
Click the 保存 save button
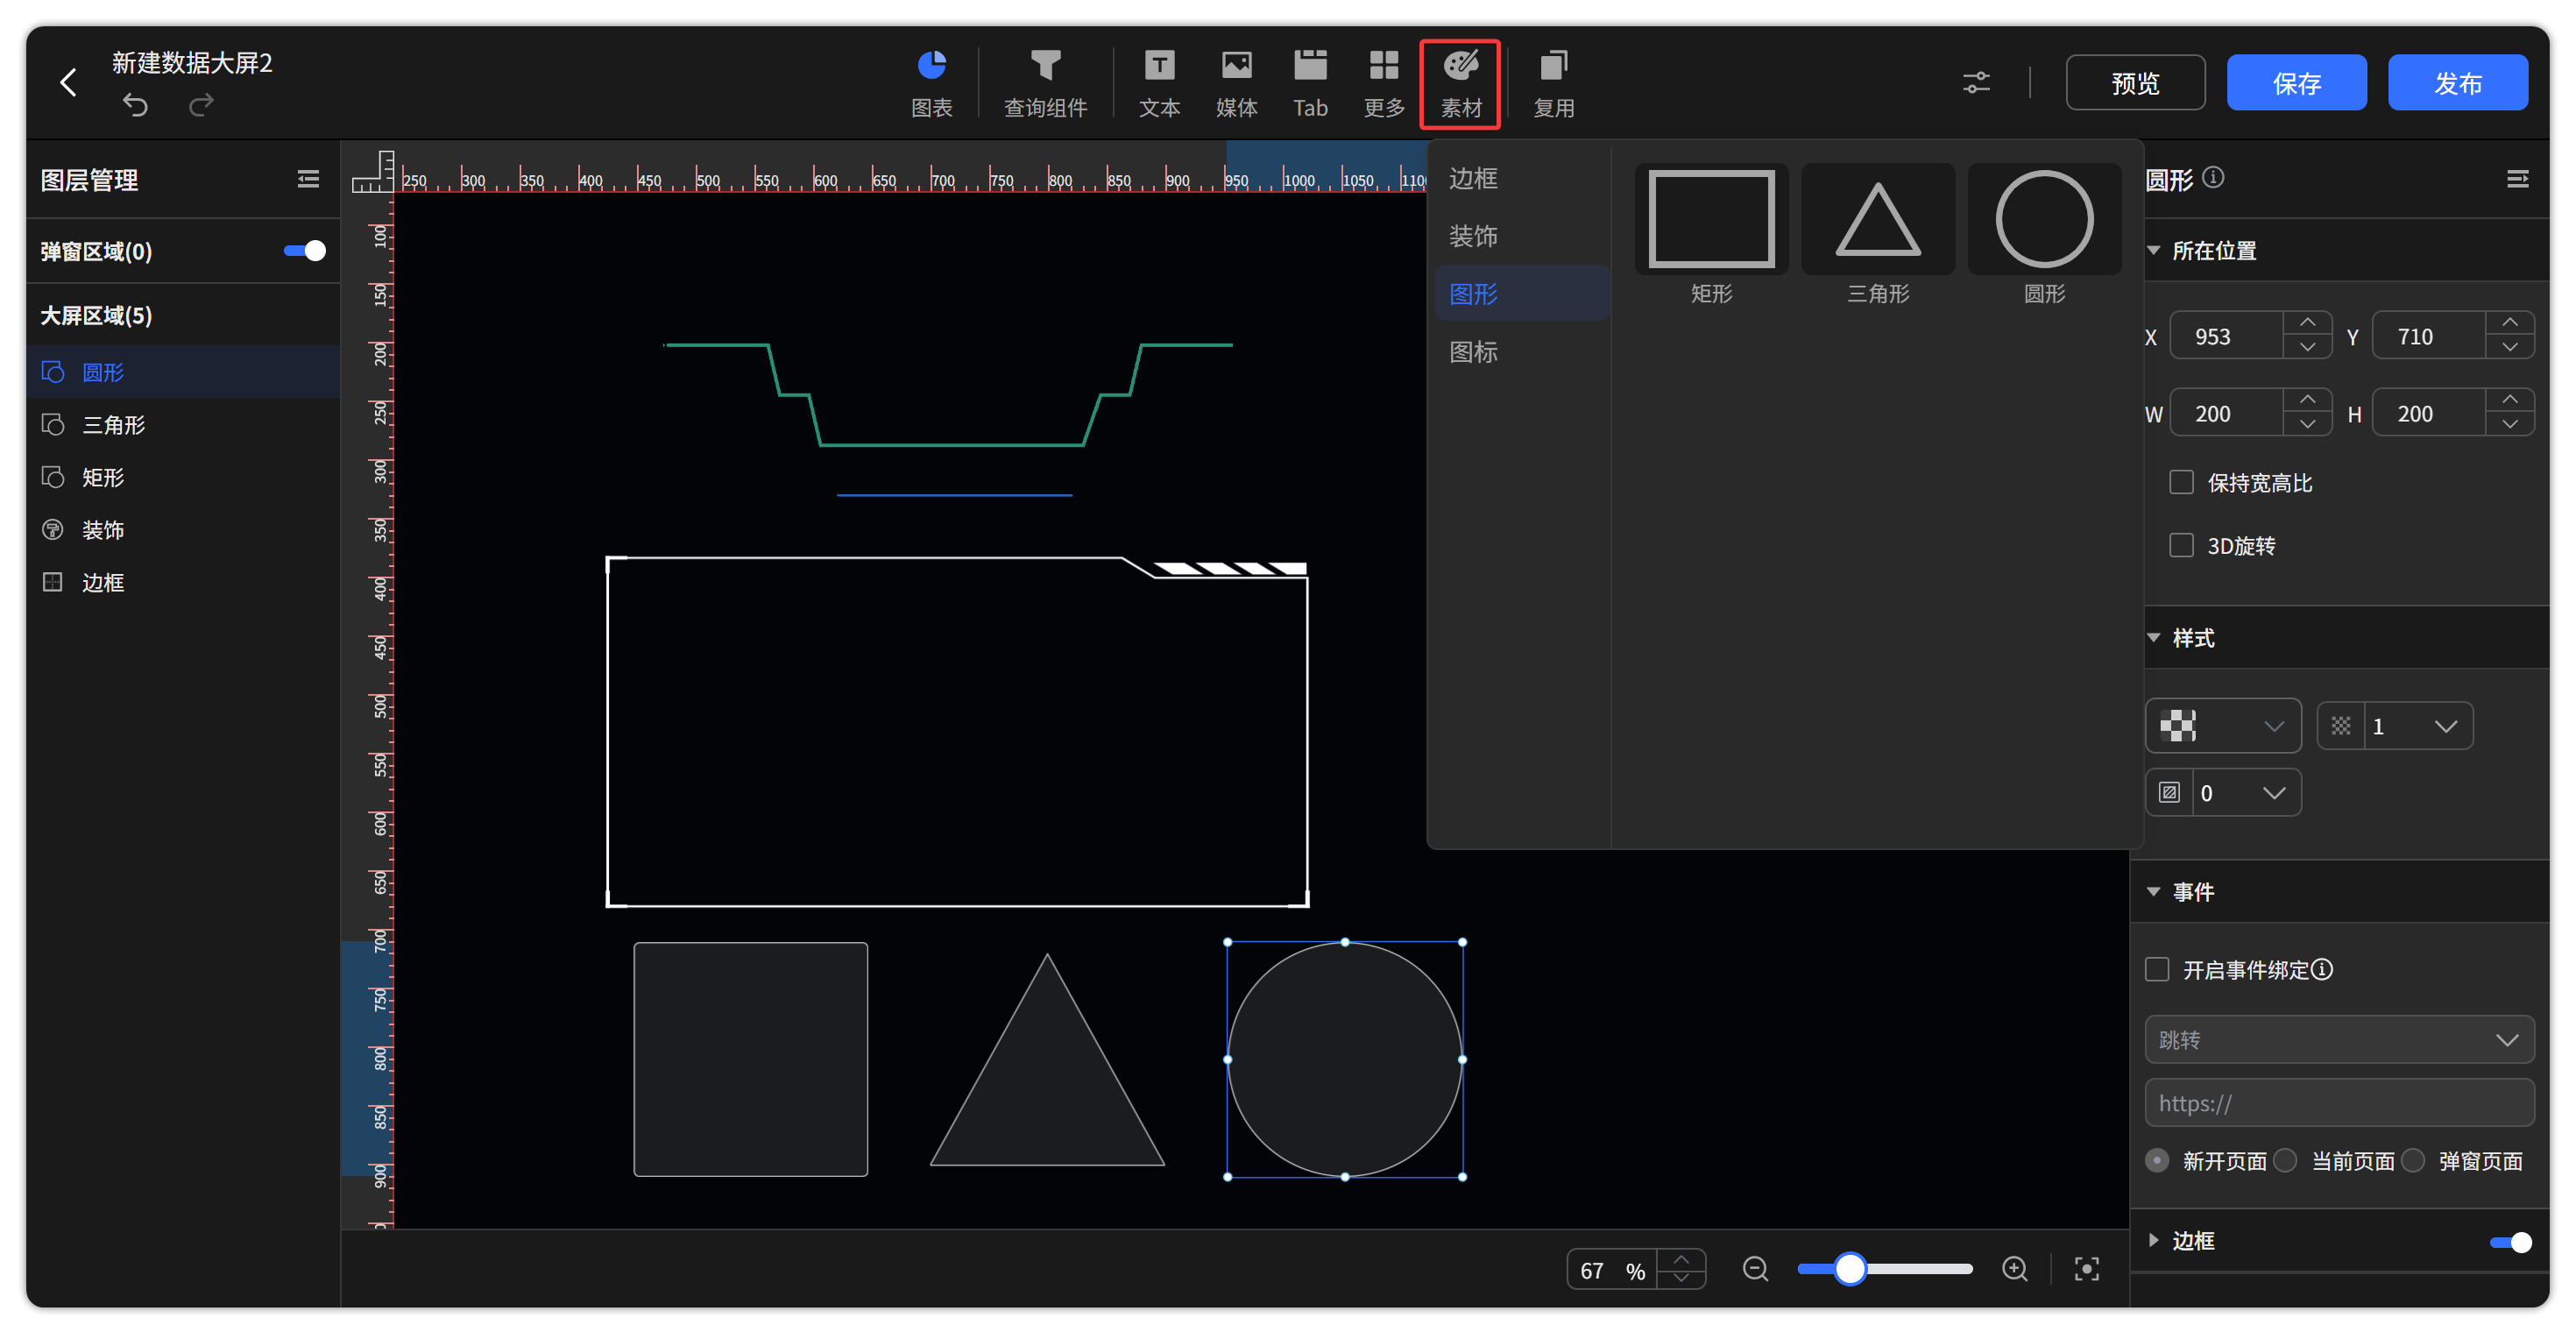2296,82
